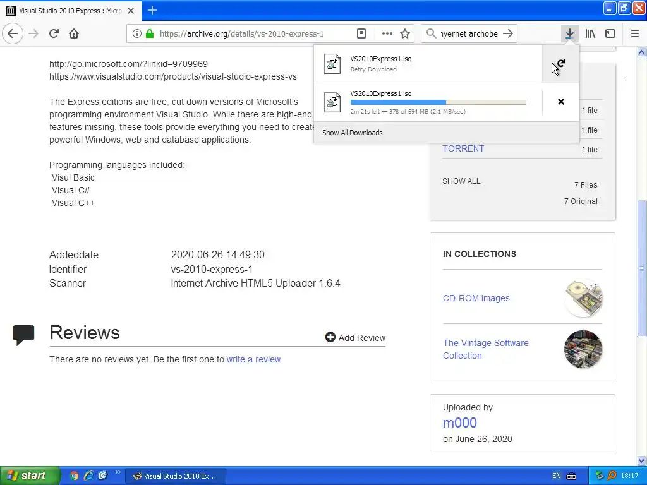Image resolution: width=647 pixels, height=485 pixels.
Task: Click the archive.org address bar URL
Action: 242,34
